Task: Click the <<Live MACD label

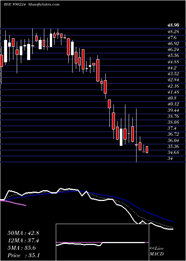Action: pyautogui.click(x=157, y=251)
